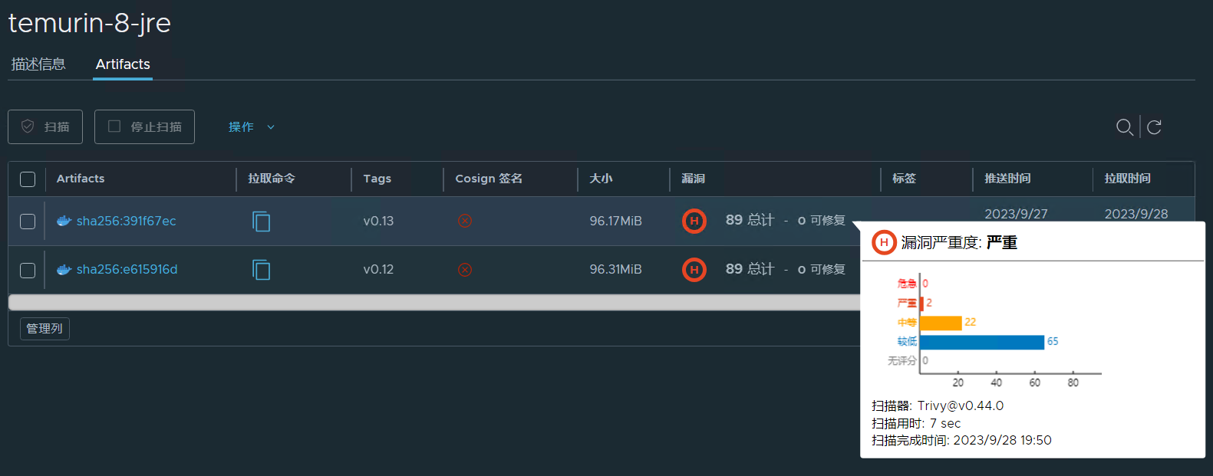The width and height of the screenshot is (1213, 476).
Task: Open artifact sha256:e615916d link
Action: (127, 270)
